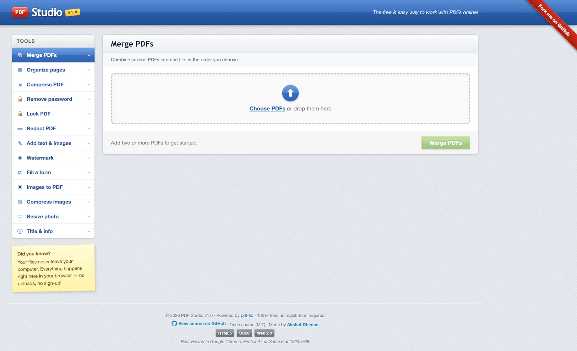577x351 pixels.
Task: Click the CSS3 badge in footer
Action: click(245, 333)
